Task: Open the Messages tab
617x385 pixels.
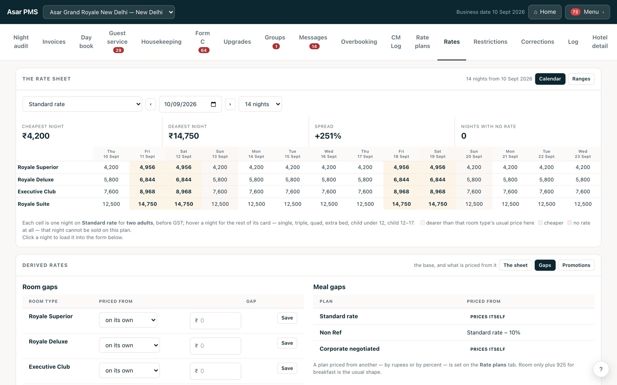Action: pos(313,42)
